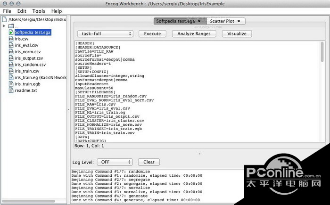Select iris_train.eg (BasicNetwork) in the tree

pyautogui.click(x=41, y=77)
